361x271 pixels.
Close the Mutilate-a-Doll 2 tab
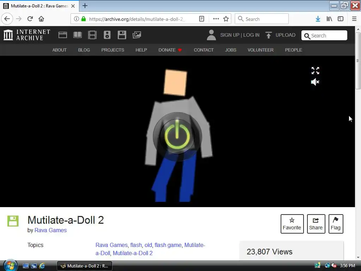[73, 6]
